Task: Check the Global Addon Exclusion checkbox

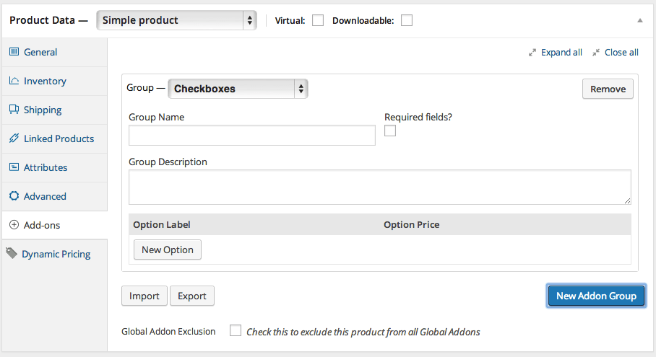Action: point(235,331)
